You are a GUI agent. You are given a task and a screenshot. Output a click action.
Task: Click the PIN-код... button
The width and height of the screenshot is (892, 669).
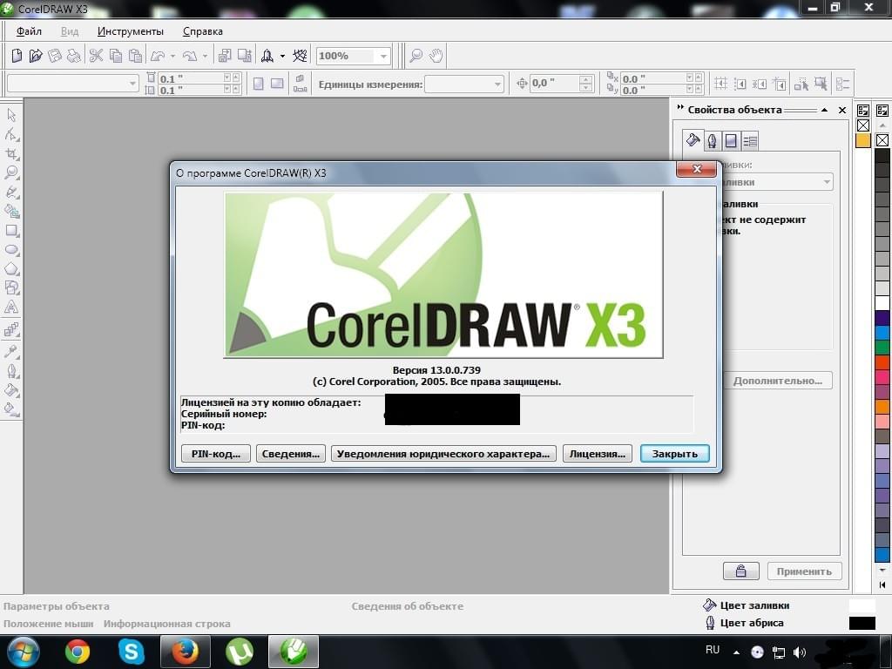pyautogui.click(x=216, y=453)
